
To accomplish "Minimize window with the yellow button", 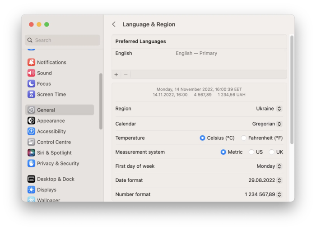I will (39, 24).
